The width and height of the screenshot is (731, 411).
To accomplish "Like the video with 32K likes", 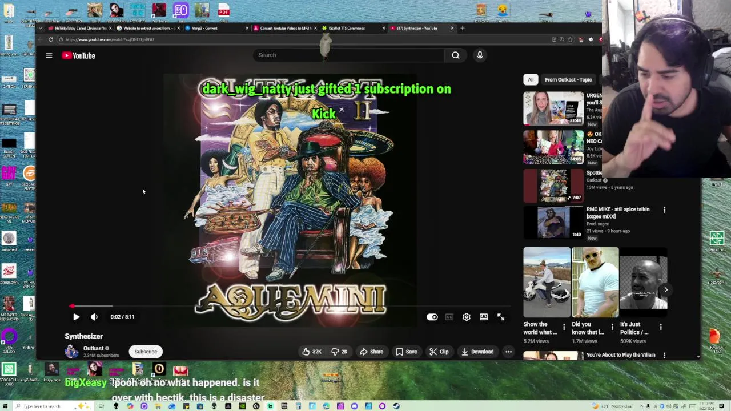I will (312, 352).
